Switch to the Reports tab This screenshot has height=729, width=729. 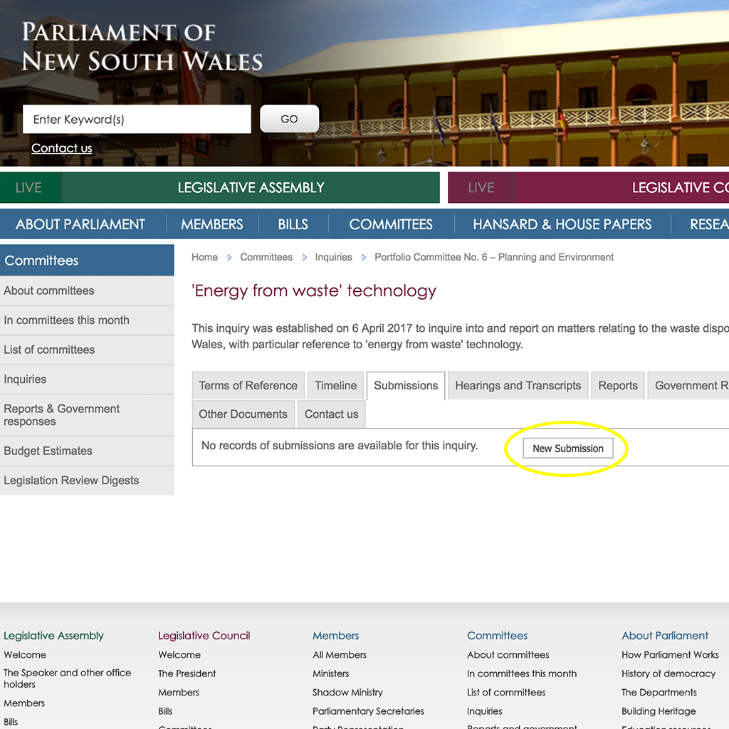coord(618,385)
